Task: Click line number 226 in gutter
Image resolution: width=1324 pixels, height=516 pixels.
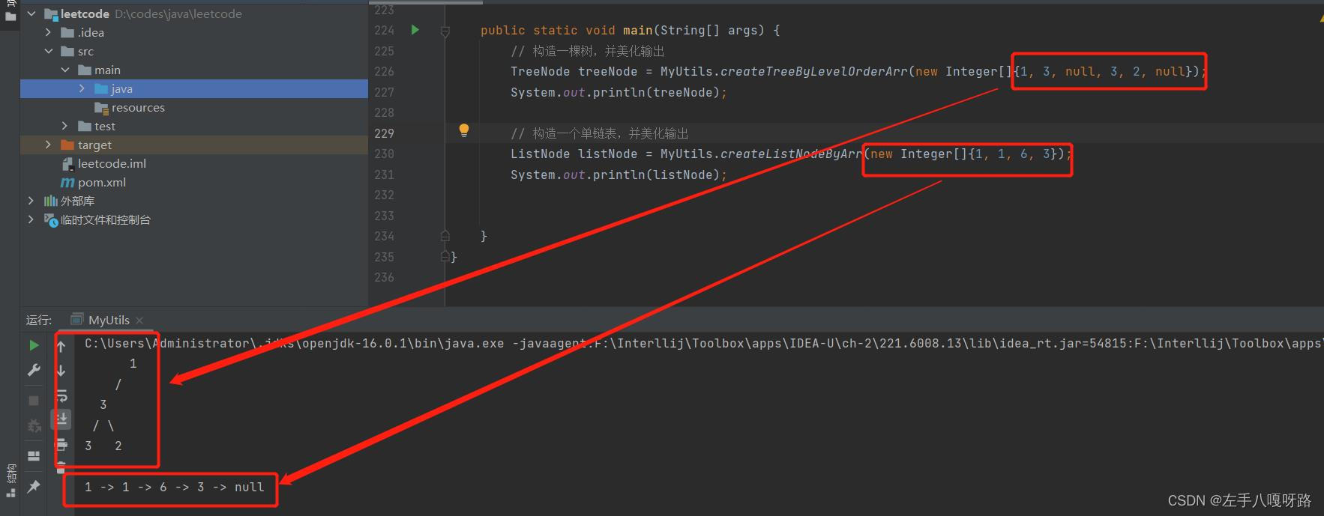Action: [x=384, y=71]
